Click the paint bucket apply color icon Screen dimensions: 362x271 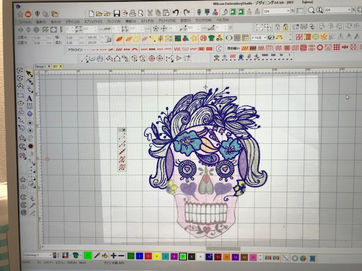[x=105, y=256]
